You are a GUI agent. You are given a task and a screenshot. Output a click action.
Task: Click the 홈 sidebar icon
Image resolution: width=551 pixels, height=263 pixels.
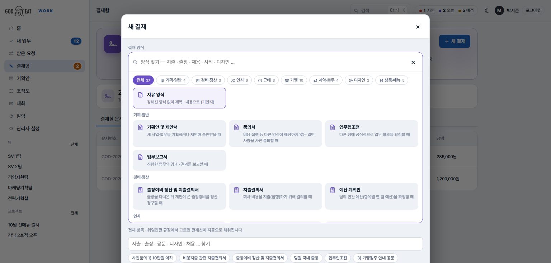[x=11, y=28]
